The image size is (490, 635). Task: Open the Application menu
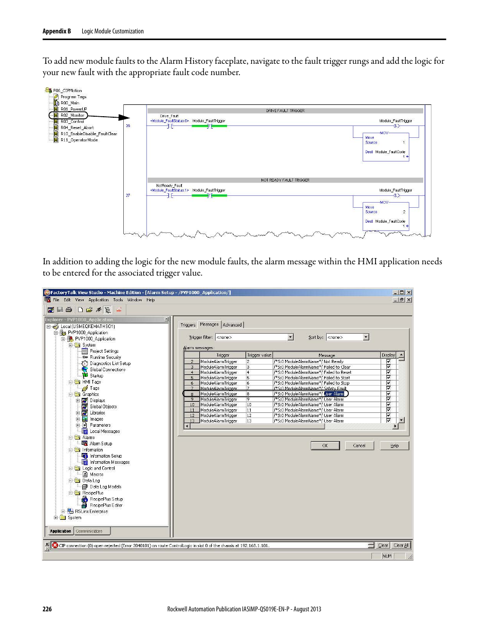99,300
